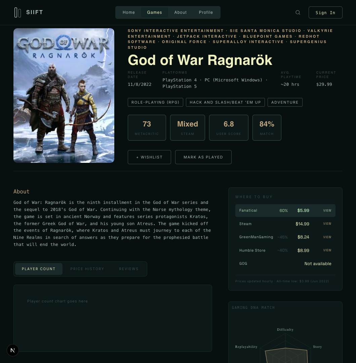Switch to the Reviews tab
Image resolution: width=356 pixels, height=363 pixels.
(x=129, y=269)
